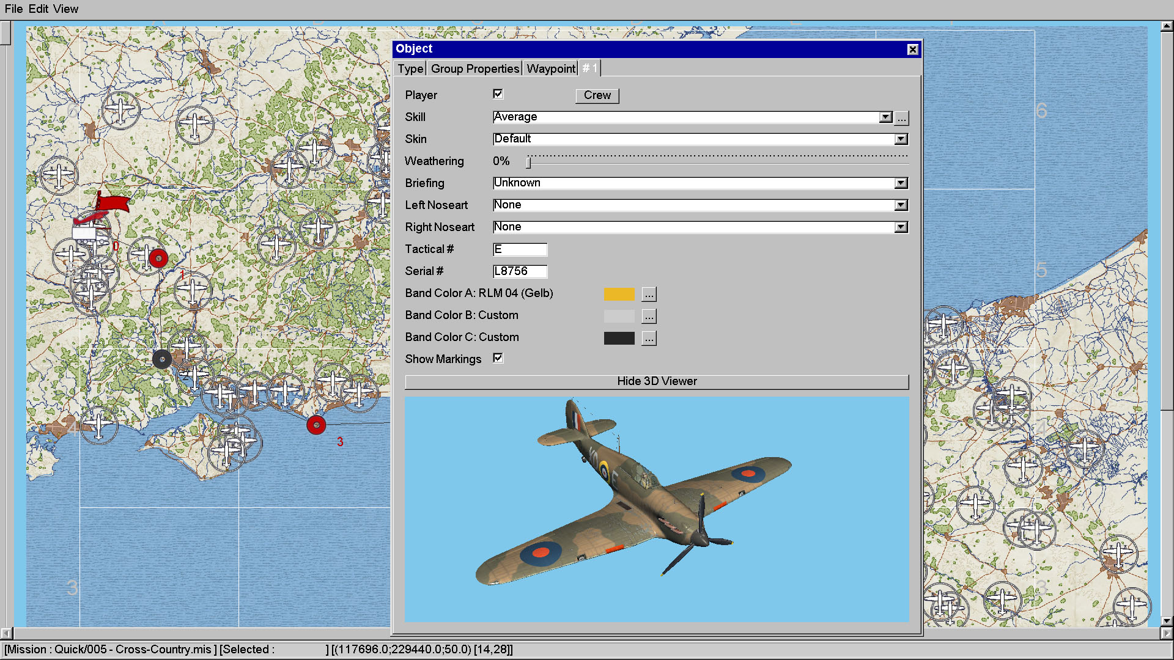Image resolution: width=1174 pixels, height=660 pixels.
Task: Open Band Color C picker ellipsis button
Action: pyautogui.click(x=649, y=338)
